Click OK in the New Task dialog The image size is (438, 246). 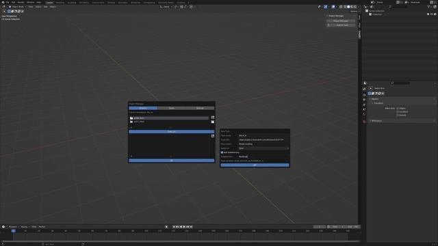[x=255, y=165]
